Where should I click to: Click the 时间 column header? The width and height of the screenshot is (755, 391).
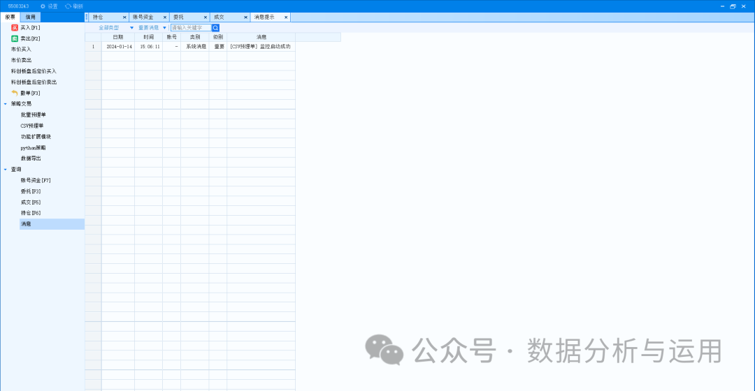click(x=148, y=37)
